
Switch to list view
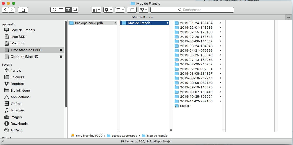tap(61, 10)
